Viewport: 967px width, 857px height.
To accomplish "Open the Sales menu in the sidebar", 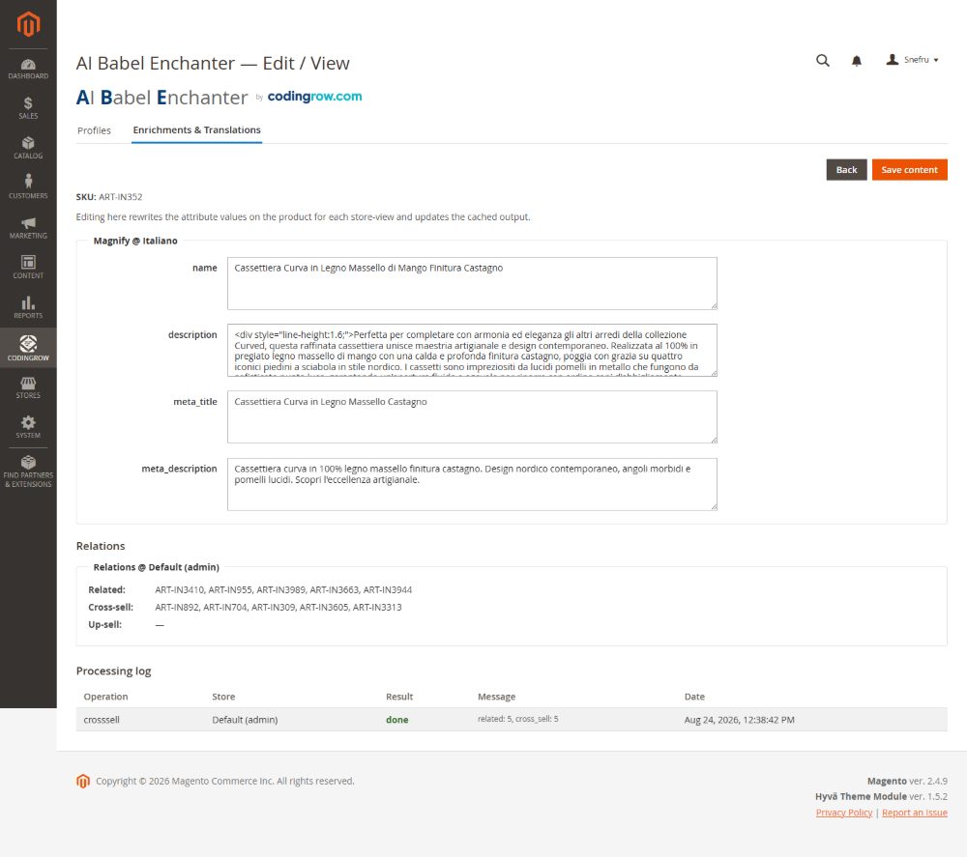I will [x=28, y=108].
